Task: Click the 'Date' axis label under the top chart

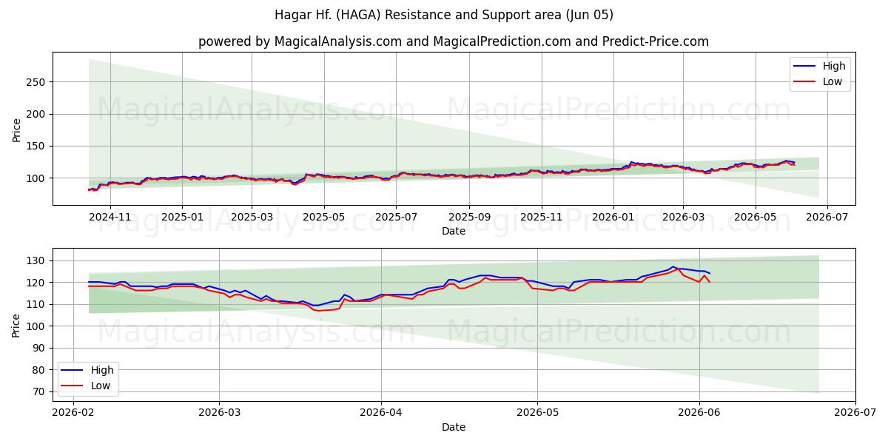Action: (454, 231)
